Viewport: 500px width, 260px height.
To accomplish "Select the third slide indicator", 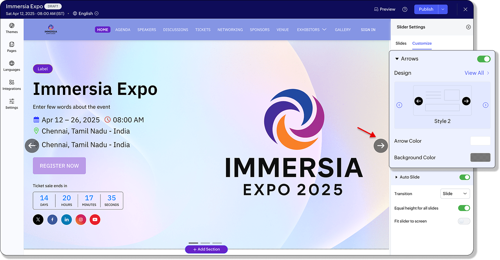I will [217, 243].
